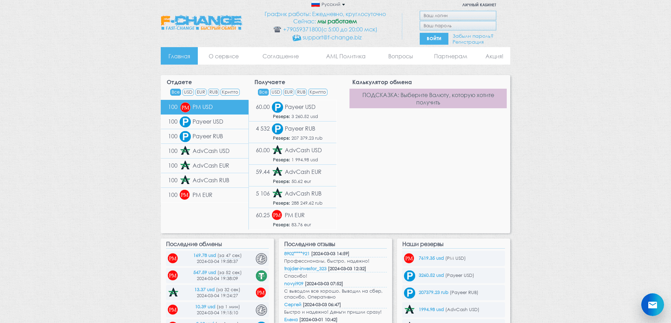Open the blue chat bubble icon

coord(652,304)
